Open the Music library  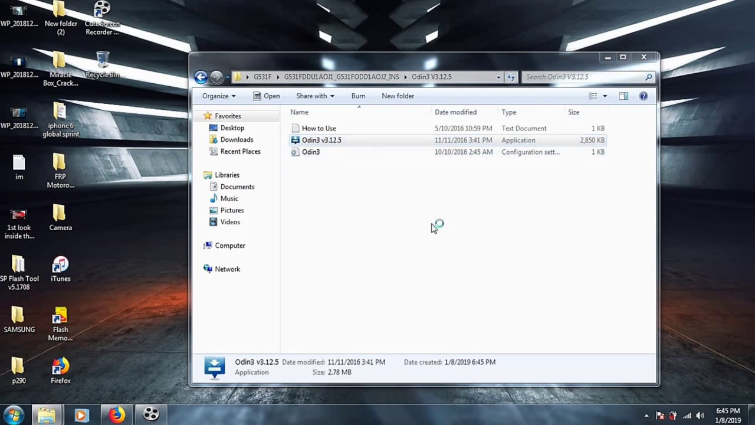(x=229, y=199)
